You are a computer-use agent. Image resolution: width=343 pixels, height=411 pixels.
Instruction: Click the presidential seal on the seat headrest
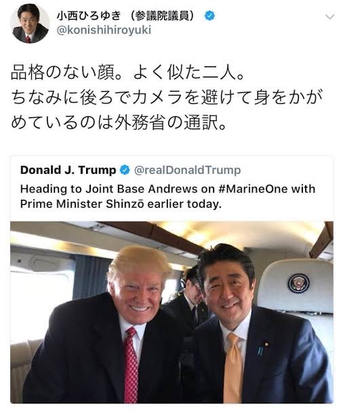[x=298, y=283]
